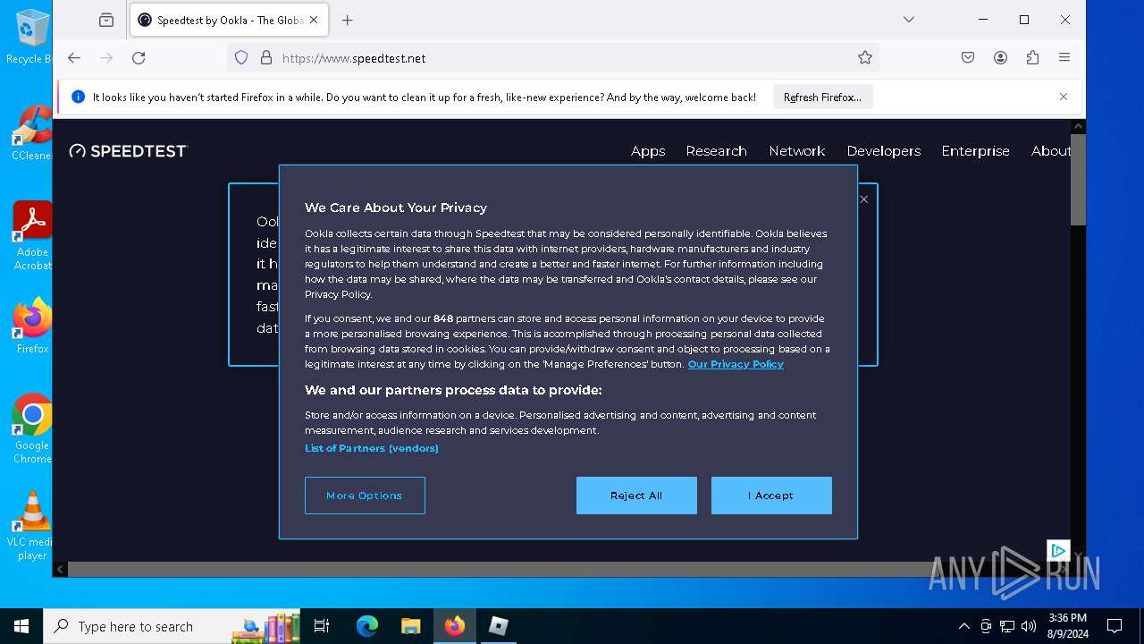List all tabs with the chevron dropdown
The height and width of the screenshot is (644, 1144).
coord(909,20)
